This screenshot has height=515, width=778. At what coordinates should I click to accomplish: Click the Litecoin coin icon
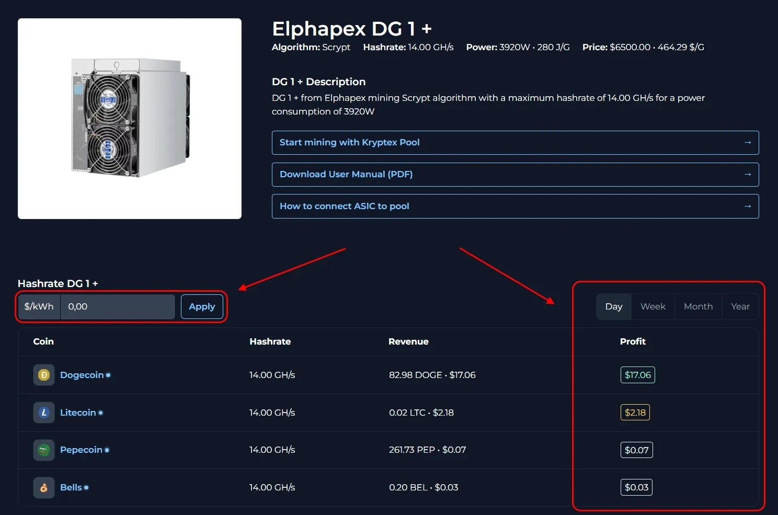tap(44, 413)
